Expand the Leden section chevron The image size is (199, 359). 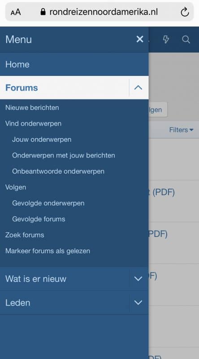click(x=138, y=302)
